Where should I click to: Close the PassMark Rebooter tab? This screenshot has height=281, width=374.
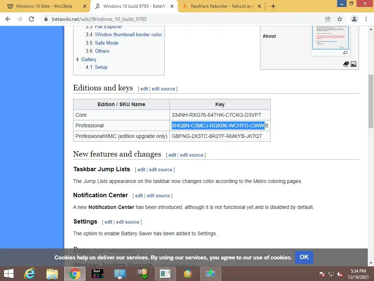click(x=259, y=6)
